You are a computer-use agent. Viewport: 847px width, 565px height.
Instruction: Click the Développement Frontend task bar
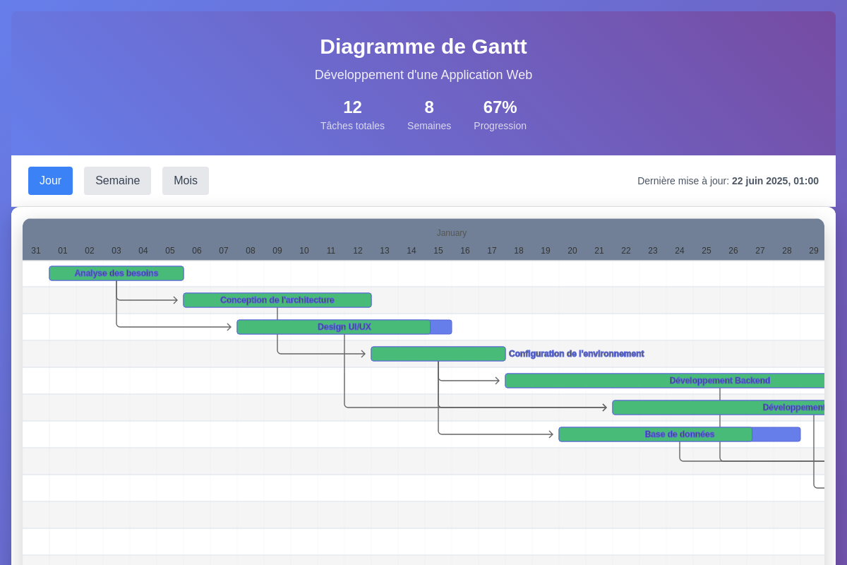[720, 407]
